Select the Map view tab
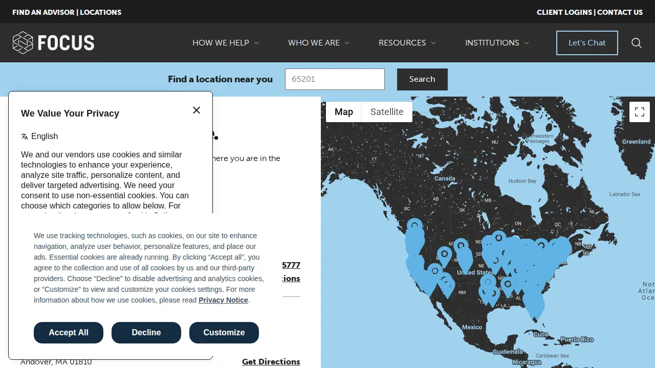This screenshot has width=655, height=368. click(344, 112)
